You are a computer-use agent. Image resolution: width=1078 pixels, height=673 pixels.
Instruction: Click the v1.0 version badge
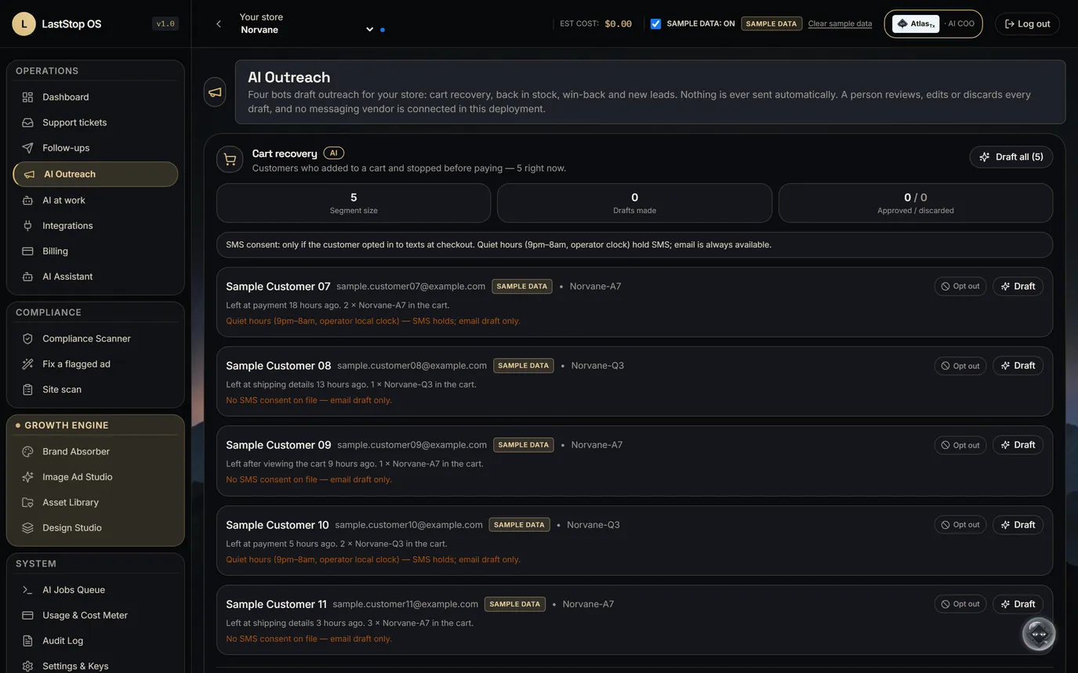165,24
